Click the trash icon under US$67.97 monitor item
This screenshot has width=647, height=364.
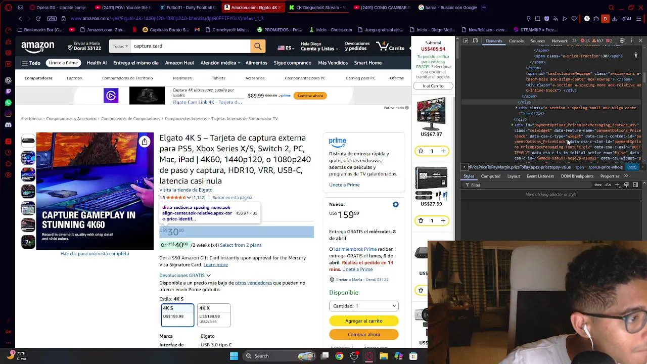click(421, 151)
